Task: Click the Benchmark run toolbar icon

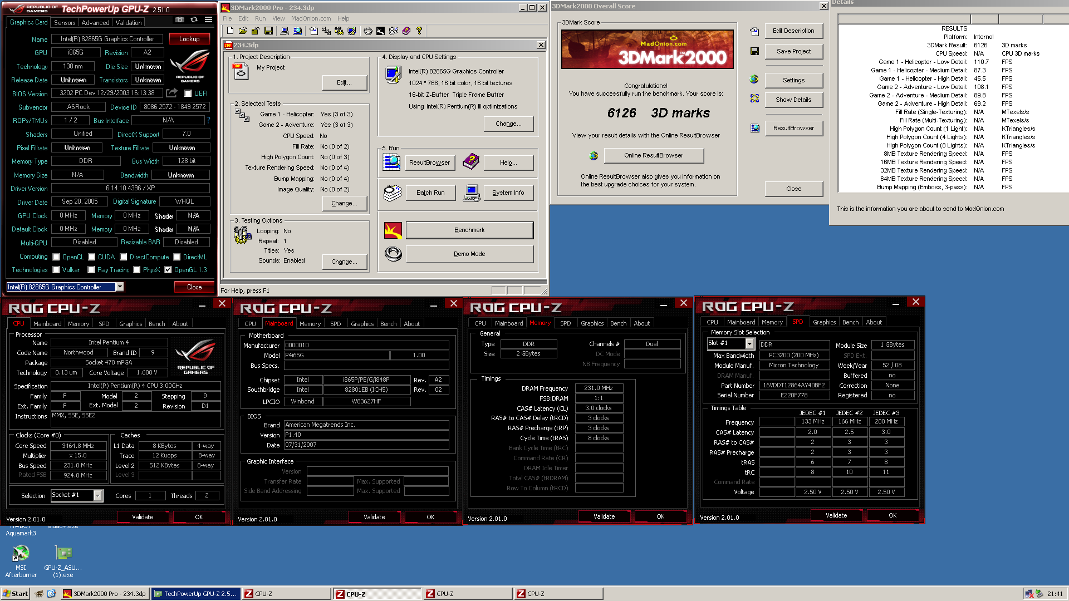Action: tap(380, 31)
